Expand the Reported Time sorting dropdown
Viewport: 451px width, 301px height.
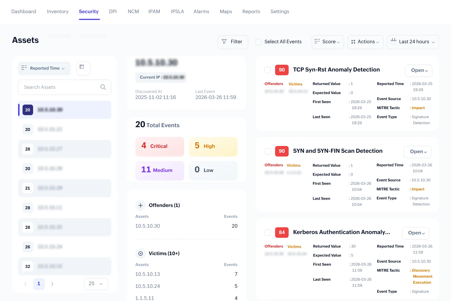(x=44, y=68)
